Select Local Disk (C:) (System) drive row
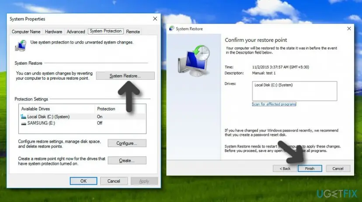This screenshot has width=362, height=202. 83,116
